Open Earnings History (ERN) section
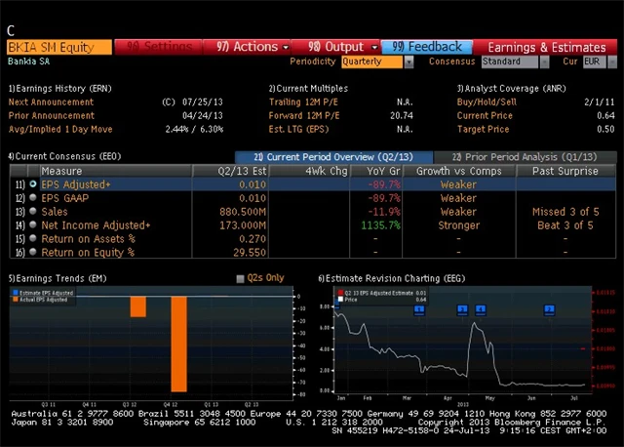Screen dimensions: 624x447 60,89
